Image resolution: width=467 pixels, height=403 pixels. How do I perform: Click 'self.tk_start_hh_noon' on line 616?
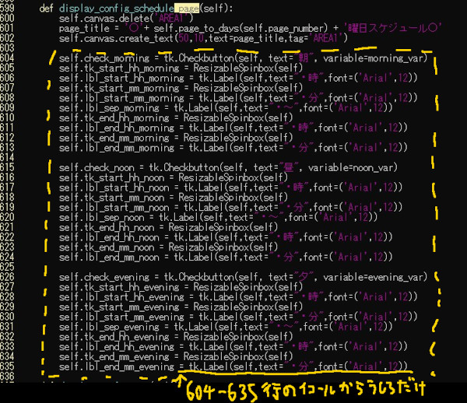pyautogui.click(x=111, y=178)
